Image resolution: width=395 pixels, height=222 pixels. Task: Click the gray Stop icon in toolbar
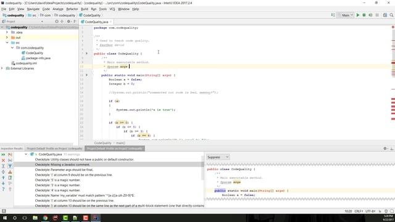point(377,15)
